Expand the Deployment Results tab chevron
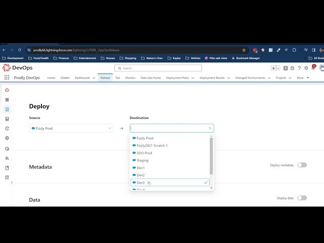 coord(228,78)
